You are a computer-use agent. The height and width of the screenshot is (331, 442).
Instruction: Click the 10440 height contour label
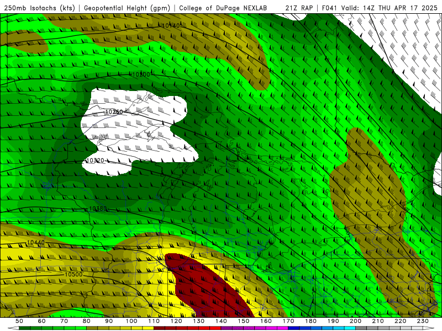(x=36, y=242)
